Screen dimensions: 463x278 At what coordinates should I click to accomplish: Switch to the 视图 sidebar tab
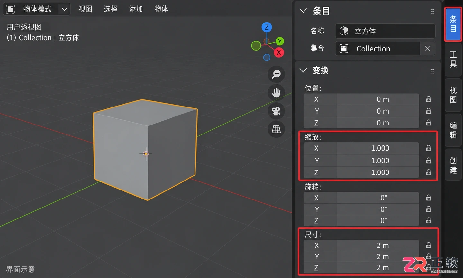tap(453, 95)
